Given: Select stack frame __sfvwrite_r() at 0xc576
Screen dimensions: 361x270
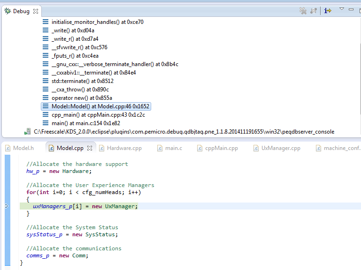Looking at the screenshot, I should 79,47.
